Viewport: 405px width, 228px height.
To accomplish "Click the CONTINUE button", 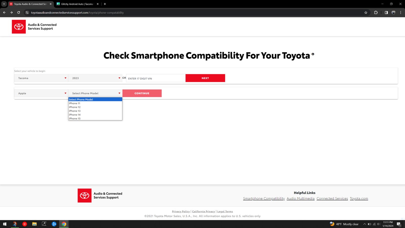I will point(142,93).
